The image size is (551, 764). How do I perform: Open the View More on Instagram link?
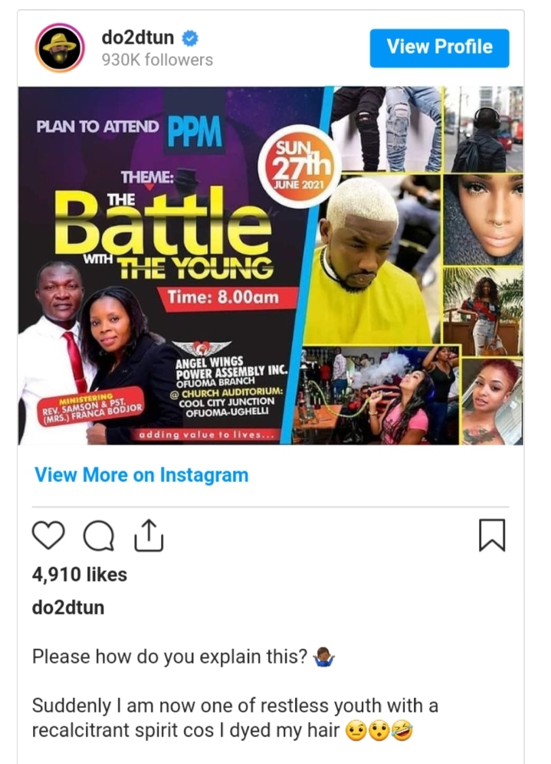(141, 474)
